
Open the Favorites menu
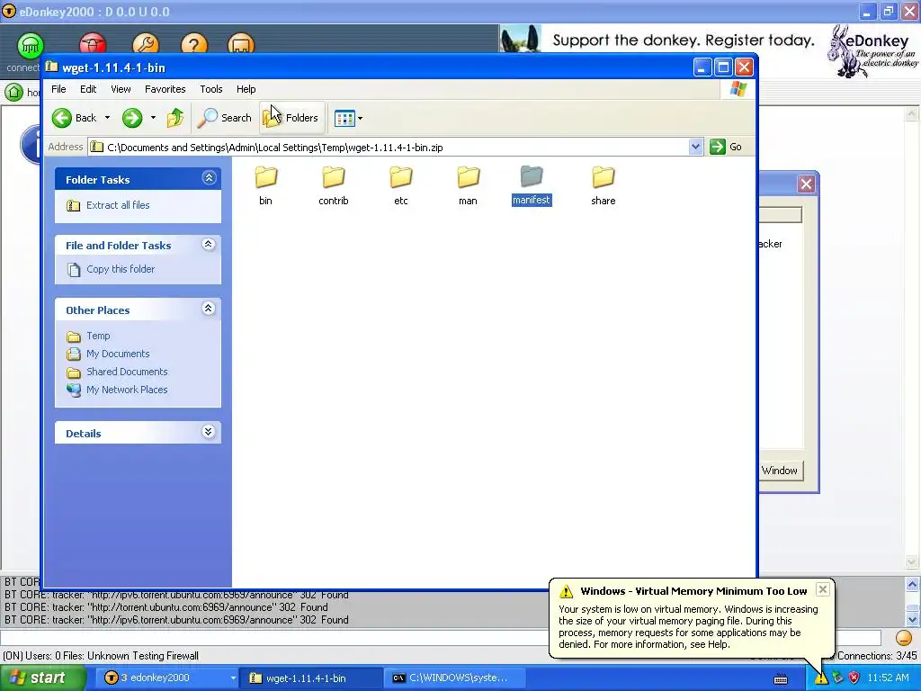pyautogui.click(x=165, y=89)
